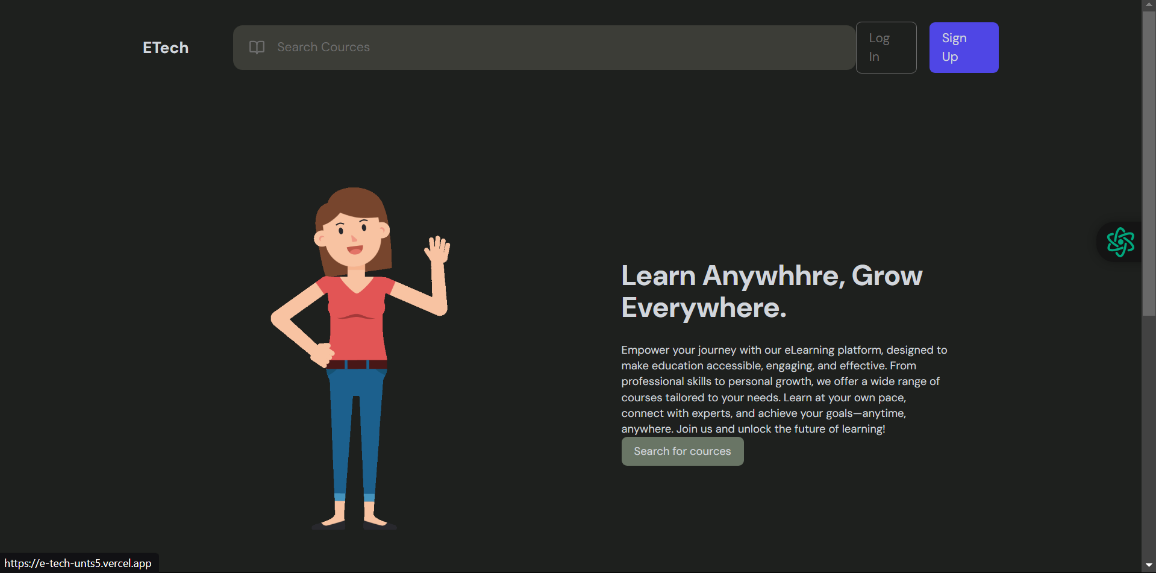The image size is (1156, 573).
Task: Click the scrollbar track below the thumb
Action: point(1148,440)
